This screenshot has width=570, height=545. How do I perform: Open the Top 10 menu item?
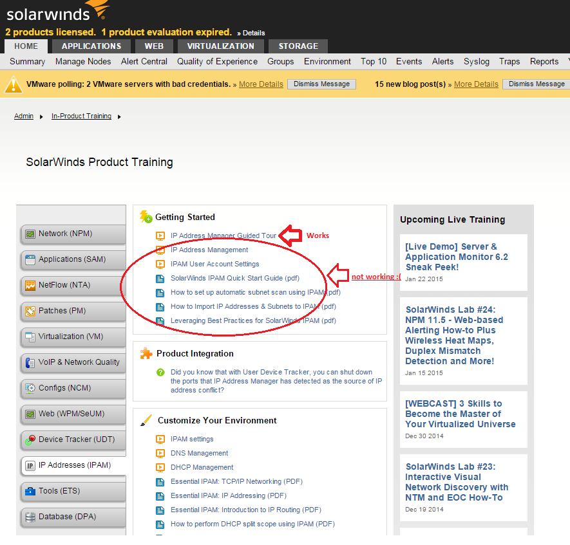(x=374, y=62)
